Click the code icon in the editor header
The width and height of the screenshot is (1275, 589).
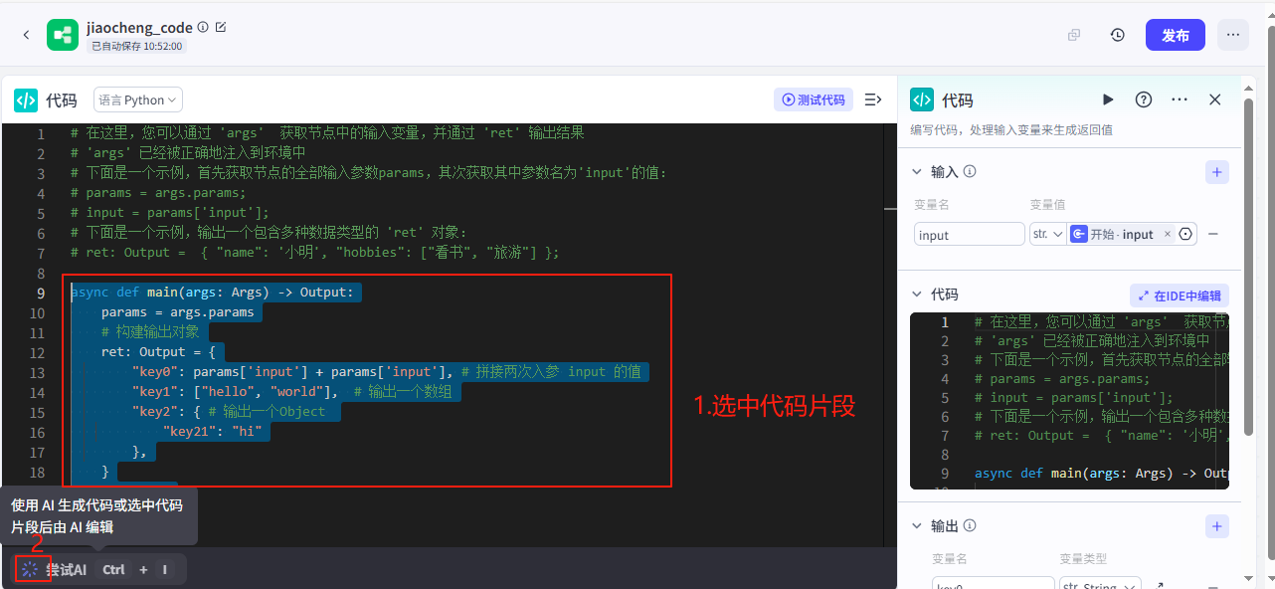pos(26,99)
